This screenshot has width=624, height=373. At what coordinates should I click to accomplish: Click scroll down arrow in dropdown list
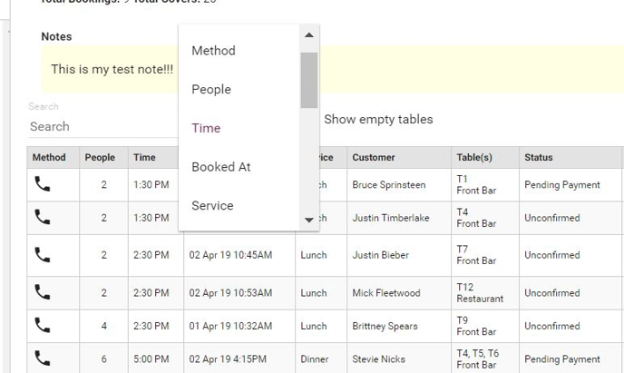[x=308, y=220]
